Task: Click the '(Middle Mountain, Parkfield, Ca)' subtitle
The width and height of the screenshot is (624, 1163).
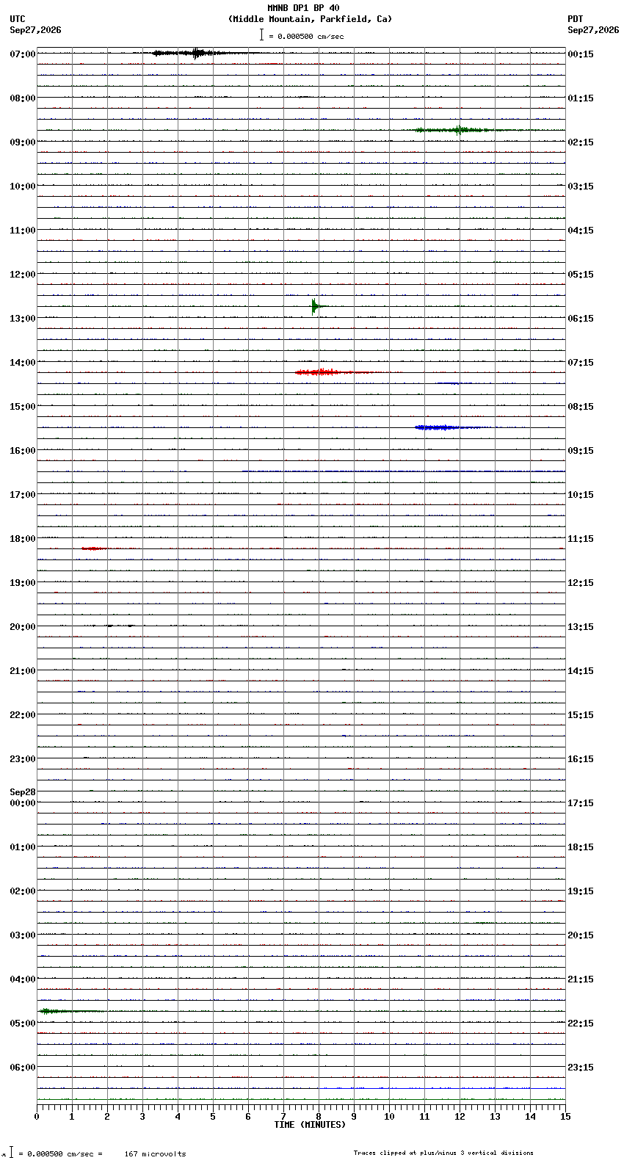Action: click(311, 19)
